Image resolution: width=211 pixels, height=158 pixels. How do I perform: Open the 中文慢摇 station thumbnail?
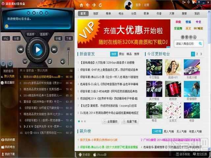(154, 67)
